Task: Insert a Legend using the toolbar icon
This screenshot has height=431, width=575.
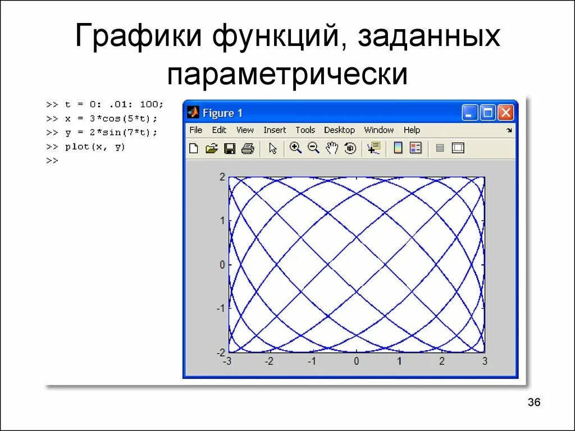Action: click(x=416, y=148)
